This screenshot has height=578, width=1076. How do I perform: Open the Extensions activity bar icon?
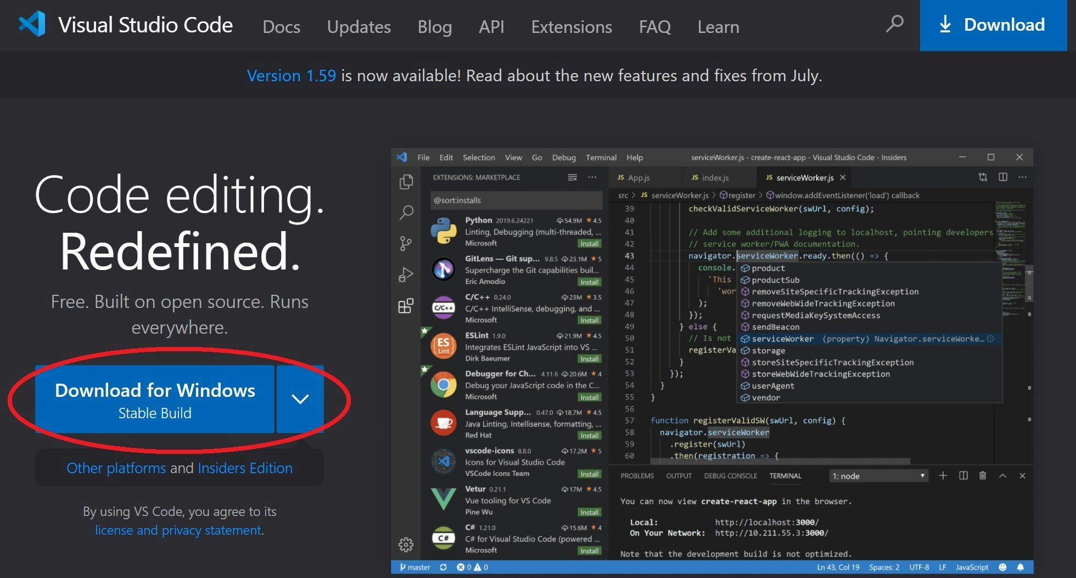tap(406, 306)
